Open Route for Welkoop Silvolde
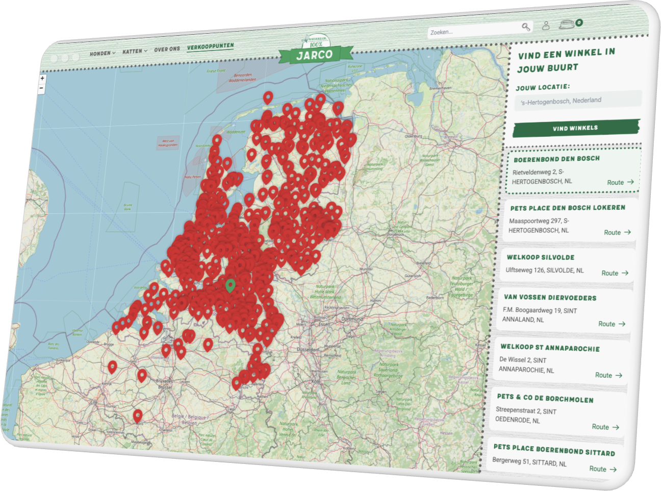Screen dimensions: 661x491 click(x=615, y=273)
